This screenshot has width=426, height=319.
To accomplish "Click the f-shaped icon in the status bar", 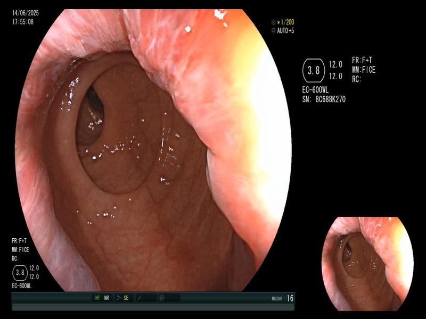I will (140, 298).
